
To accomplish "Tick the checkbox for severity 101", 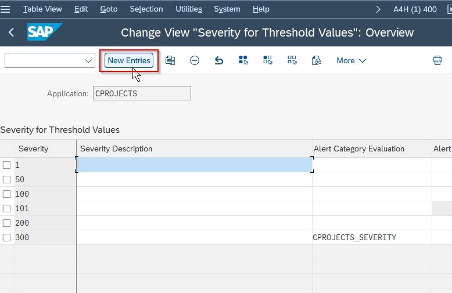I will click(6, 208).
